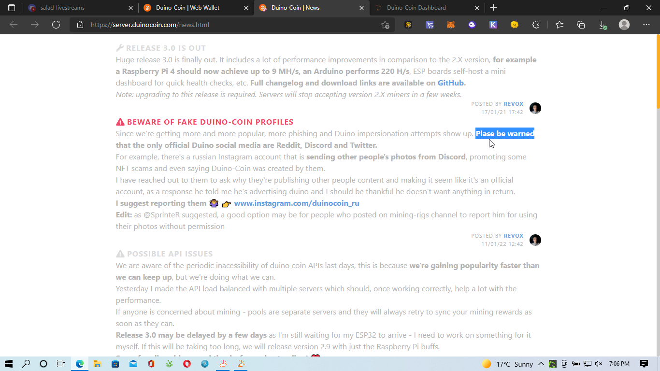Click the Edge profile avatar
660x371 pixels.
624,24
